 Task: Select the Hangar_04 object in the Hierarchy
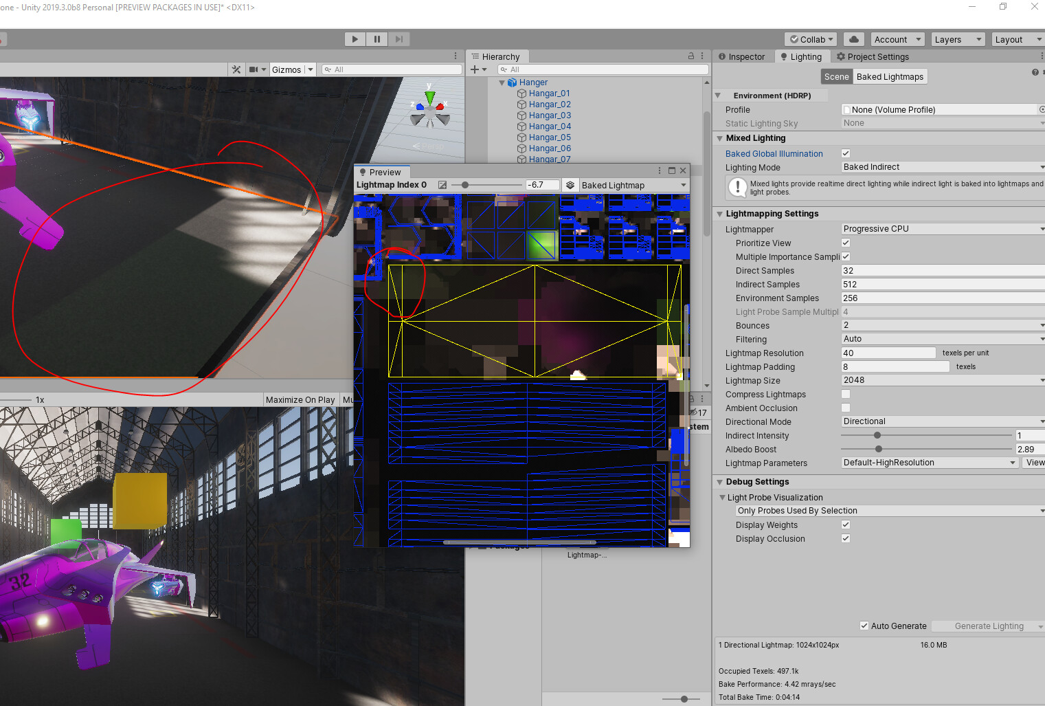(x=550, y=126)
